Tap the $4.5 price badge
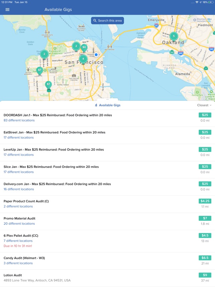This screenshot has width=215, height=287. pyautogui.click(x=205, y=235)
